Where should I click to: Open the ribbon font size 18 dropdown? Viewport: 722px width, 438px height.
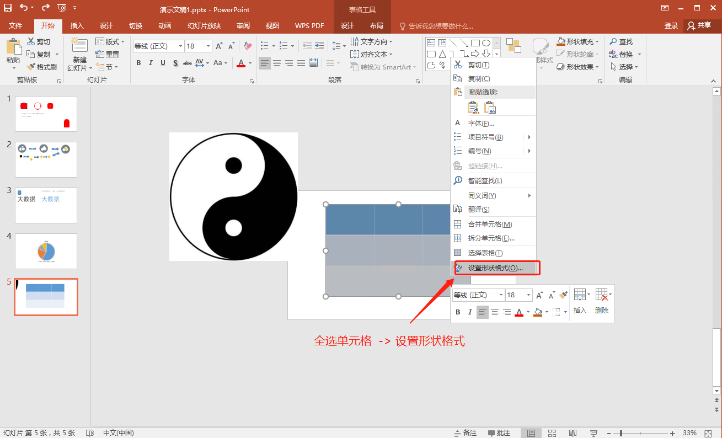(208, 46)
